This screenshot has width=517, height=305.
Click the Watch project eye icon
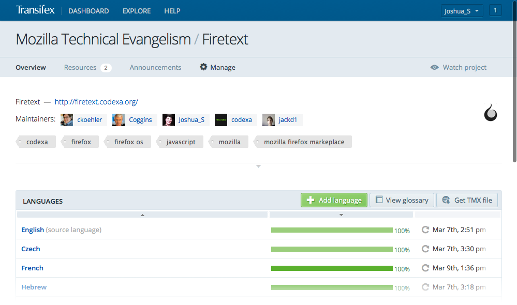[435, 67]
